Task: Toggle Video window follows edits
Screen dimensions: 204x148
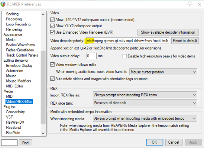Action: [x=52, y=65]
